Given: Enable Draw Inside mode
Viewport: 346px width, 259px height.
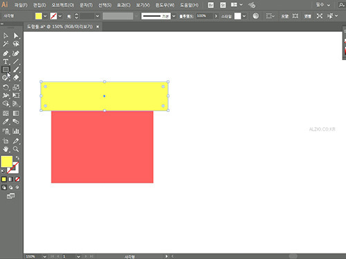Looking at the screenshot, I should tap(17, 187).
